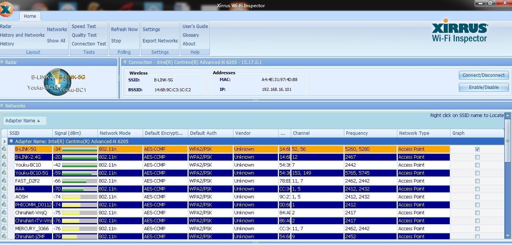512x245 pixels.
Task: Click the radar display graphic
Action: pos(58,82)
